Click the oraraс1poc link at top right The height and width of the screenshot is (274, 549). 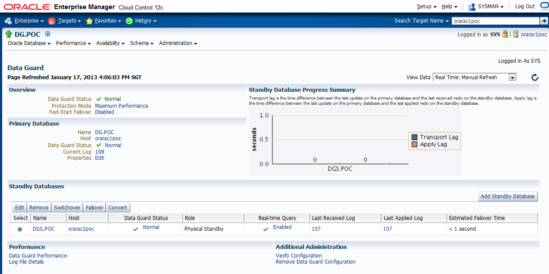pyautogui.click(x=534, y=34)
